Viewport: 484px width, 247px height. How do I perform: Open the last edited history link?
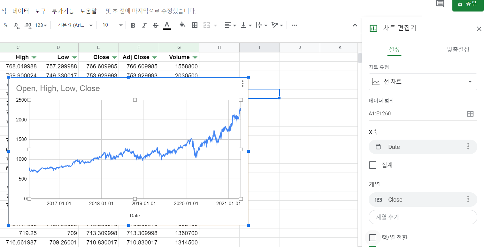click(x=151, y=11)
